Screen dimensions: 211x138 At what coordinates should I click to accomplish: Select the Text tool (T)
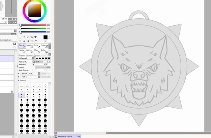pos(36,37)
